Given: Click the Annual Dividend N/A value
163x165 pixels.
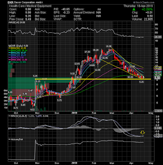Looking at the screenshot, I should tap(99, 13).
